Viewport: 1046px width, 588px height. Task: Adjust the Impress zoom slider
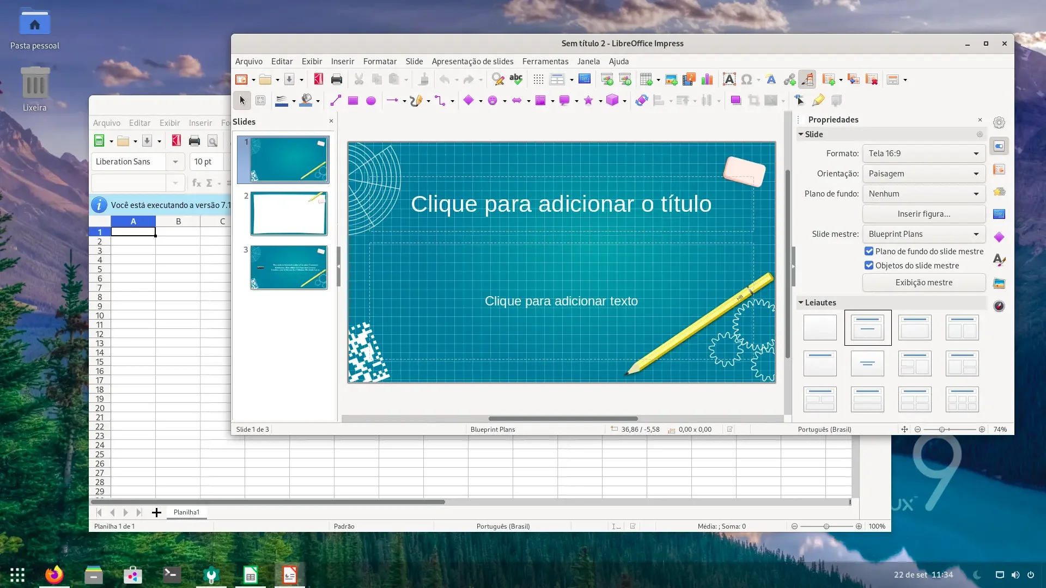(941, 430)
